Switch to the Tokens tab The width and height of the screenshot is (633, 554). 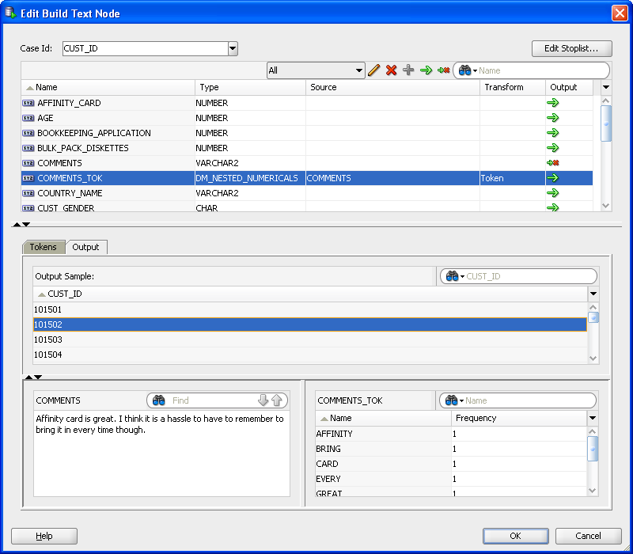pyautogui.click(x=44, y=247)
